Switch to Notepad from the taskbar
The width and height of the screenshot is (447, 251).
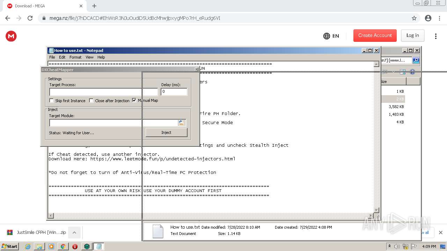(x=98, y=246)
